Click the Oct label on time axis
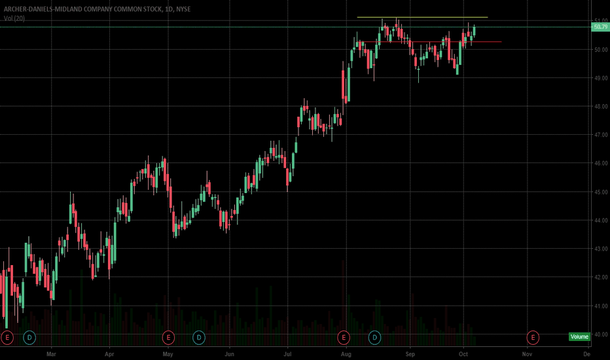This screenshot has width=610, height=360. [463, 353]
